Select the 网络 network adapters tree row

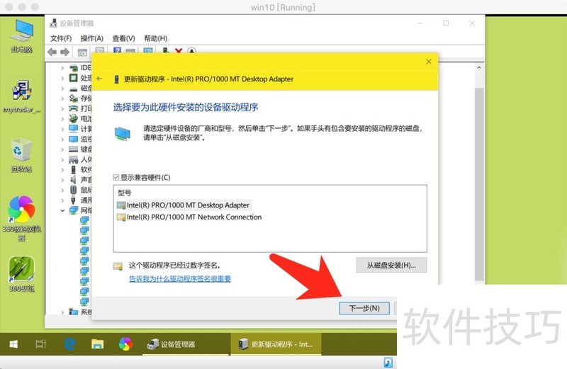[x=80, y=210]
